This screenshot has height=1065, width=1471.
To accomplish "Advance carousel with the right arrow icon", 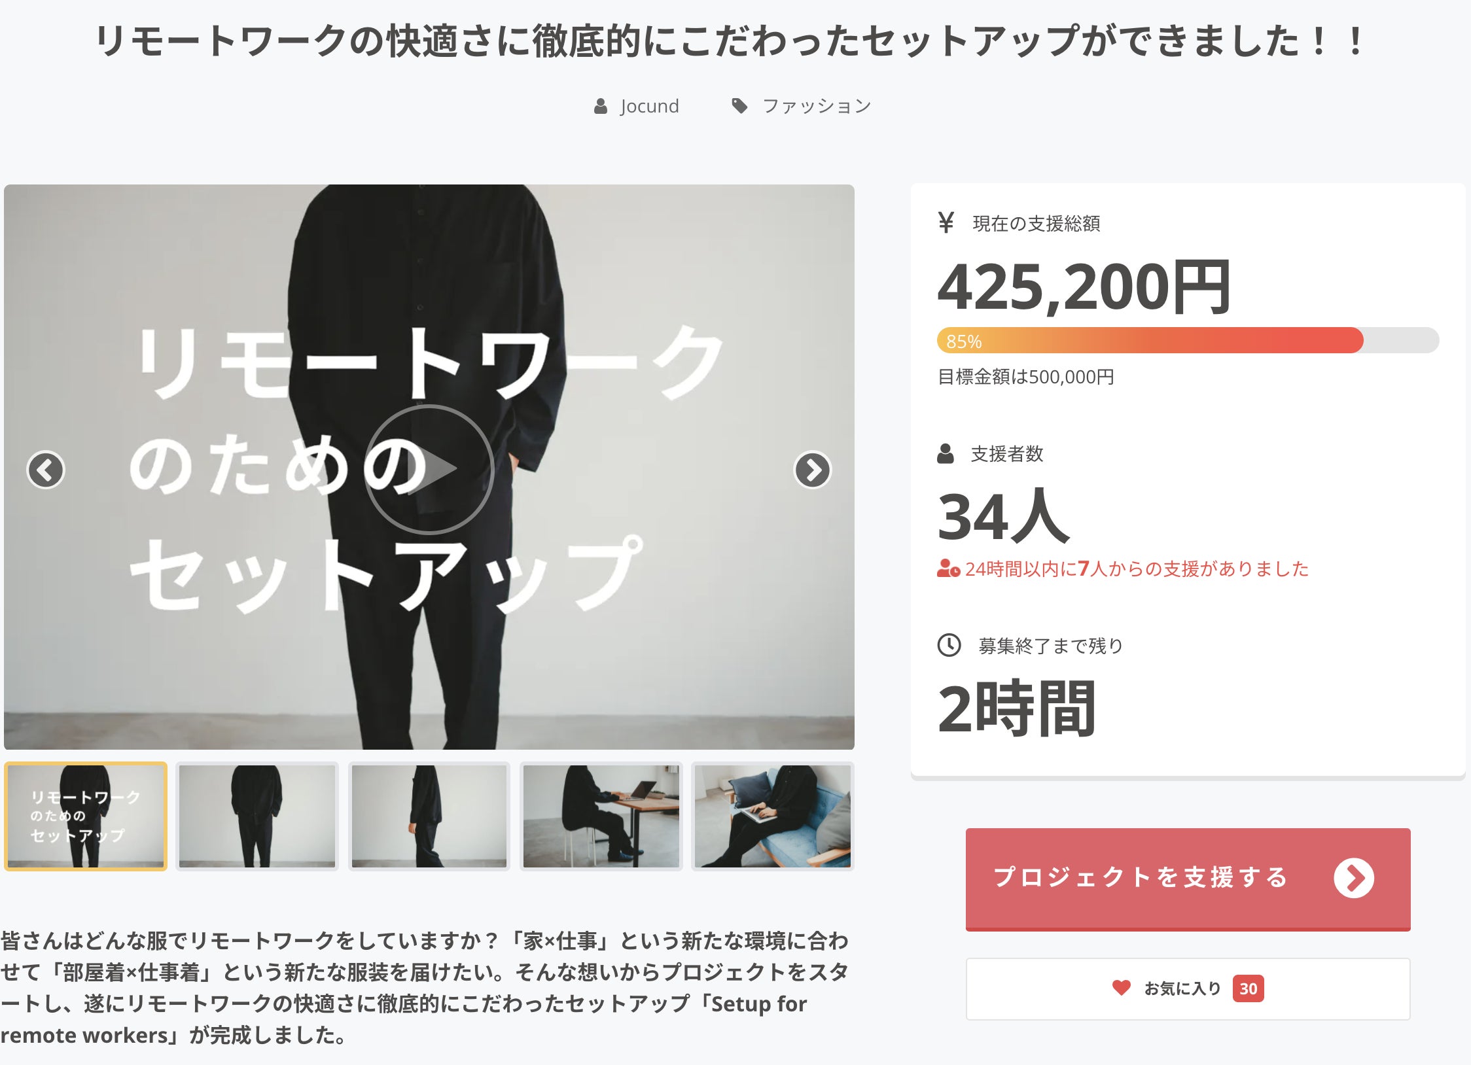I will [x=812, y=470].
